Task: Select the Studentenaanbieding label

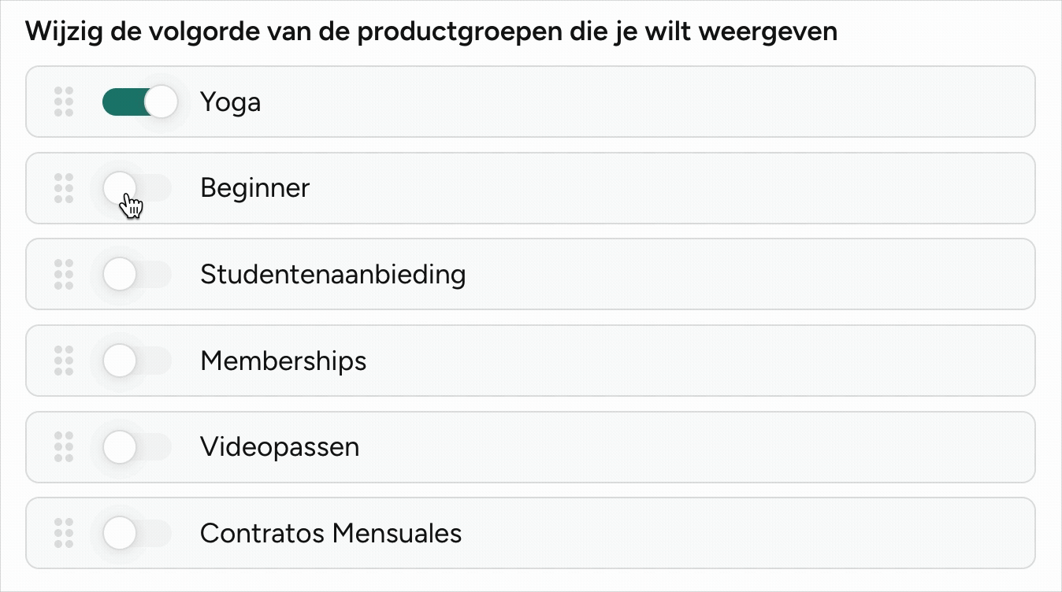Action: click(x=333, y=275)
